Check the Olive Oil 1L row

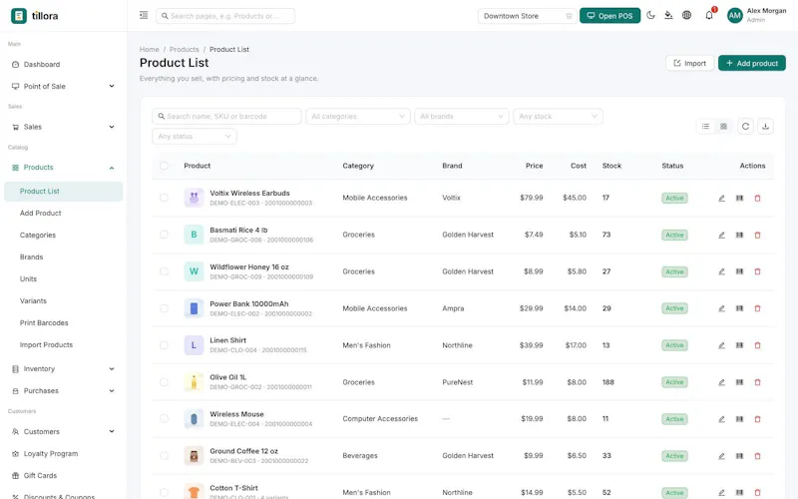click(164, 382)
